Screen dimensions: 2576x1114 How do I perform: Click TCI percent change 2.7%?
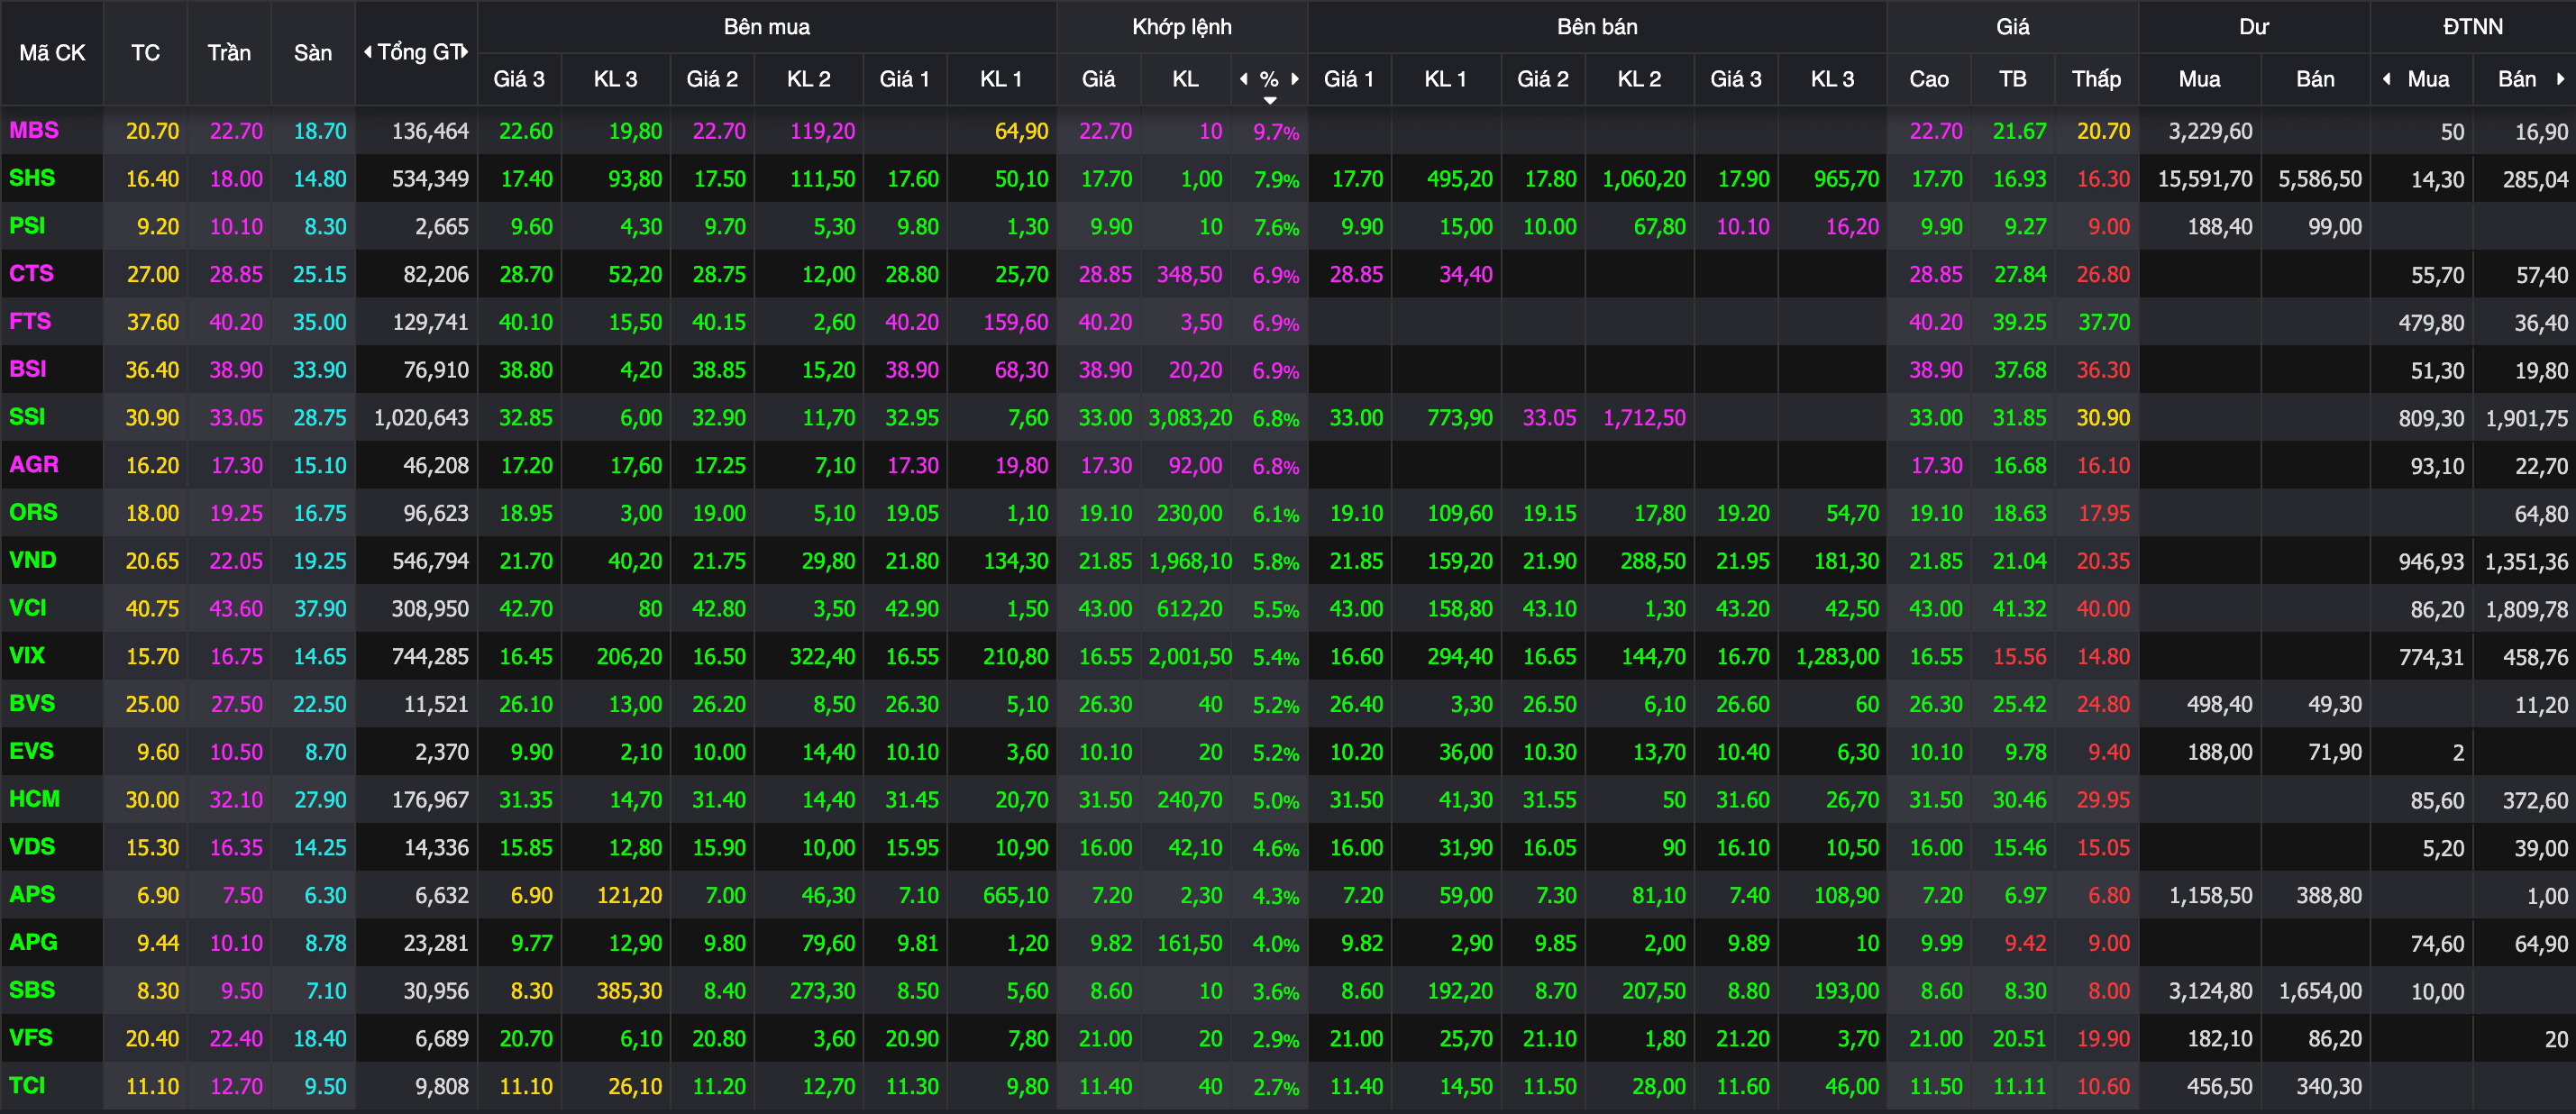point(1276,1087)
